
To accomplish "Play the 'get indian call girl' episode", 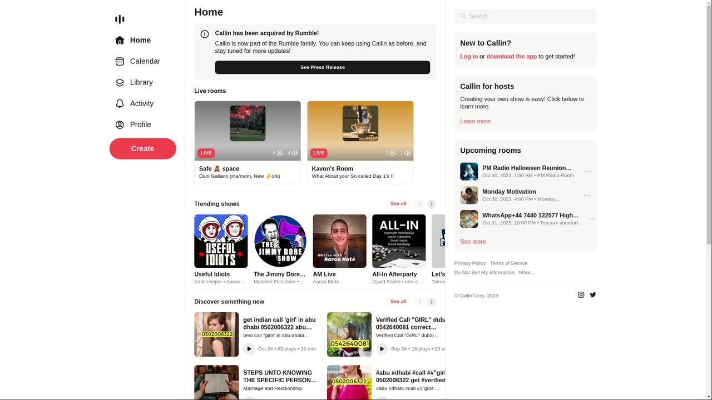I will click(249, 349).
